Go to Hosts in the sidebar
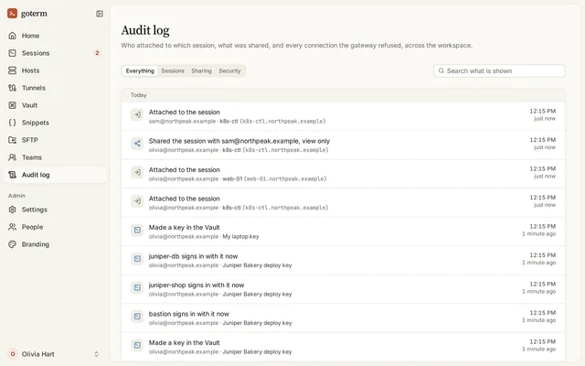This screenshot has width=585, height=366. (30, 70)
